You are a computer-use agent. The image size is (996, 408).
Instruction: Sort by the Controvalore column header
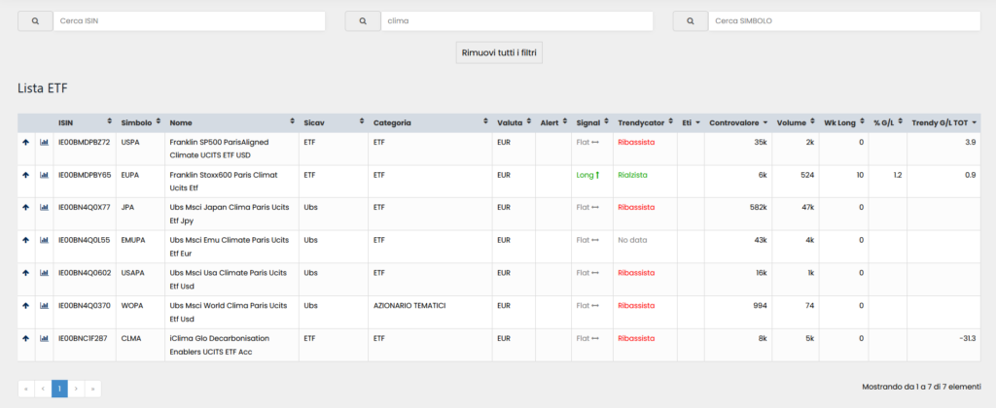pos(738,123)
